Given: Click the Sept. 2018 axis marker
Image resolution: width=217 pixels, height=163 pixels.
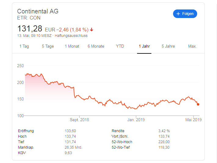Looking at the screenshot, I should 79,120.
